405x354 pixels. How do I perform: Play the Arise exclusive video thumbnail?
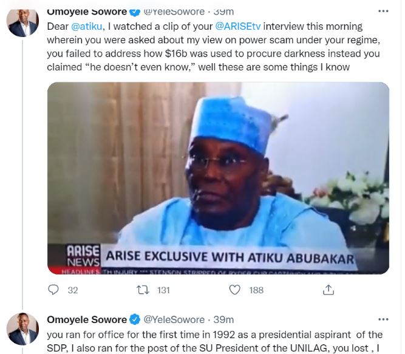[x=218, y=178]
